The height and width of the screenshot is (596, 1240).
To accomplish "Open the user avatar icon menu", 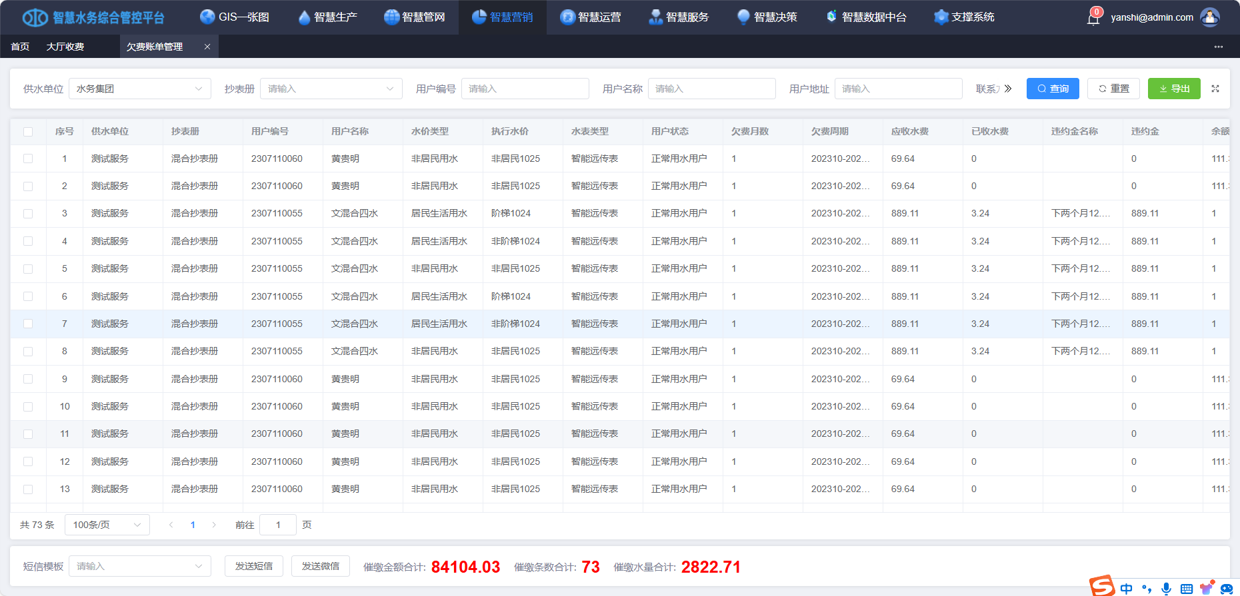I will 1209,17.
